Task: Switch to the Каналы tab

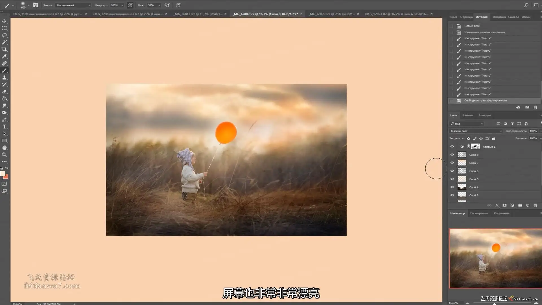Action: pyautogui.click(x=467, y=115)
